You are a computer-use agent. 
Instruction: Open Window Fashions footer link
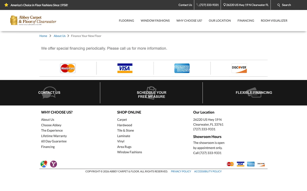pyautogui.click(x=129, y=152)
